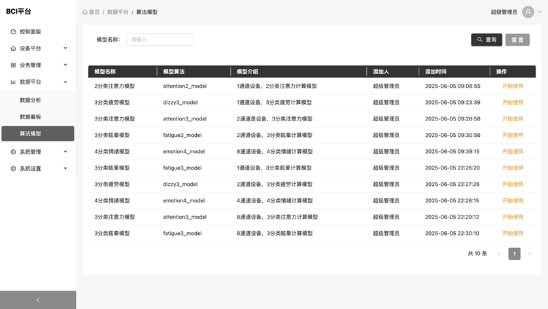Collapse the sidebar with bottom arrow

(x=38, y=300)
